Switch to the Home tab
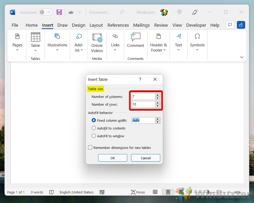 [32, 25]
